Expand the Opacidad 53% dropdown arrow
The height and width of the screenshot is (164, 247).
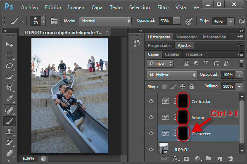tap(177, 21)
